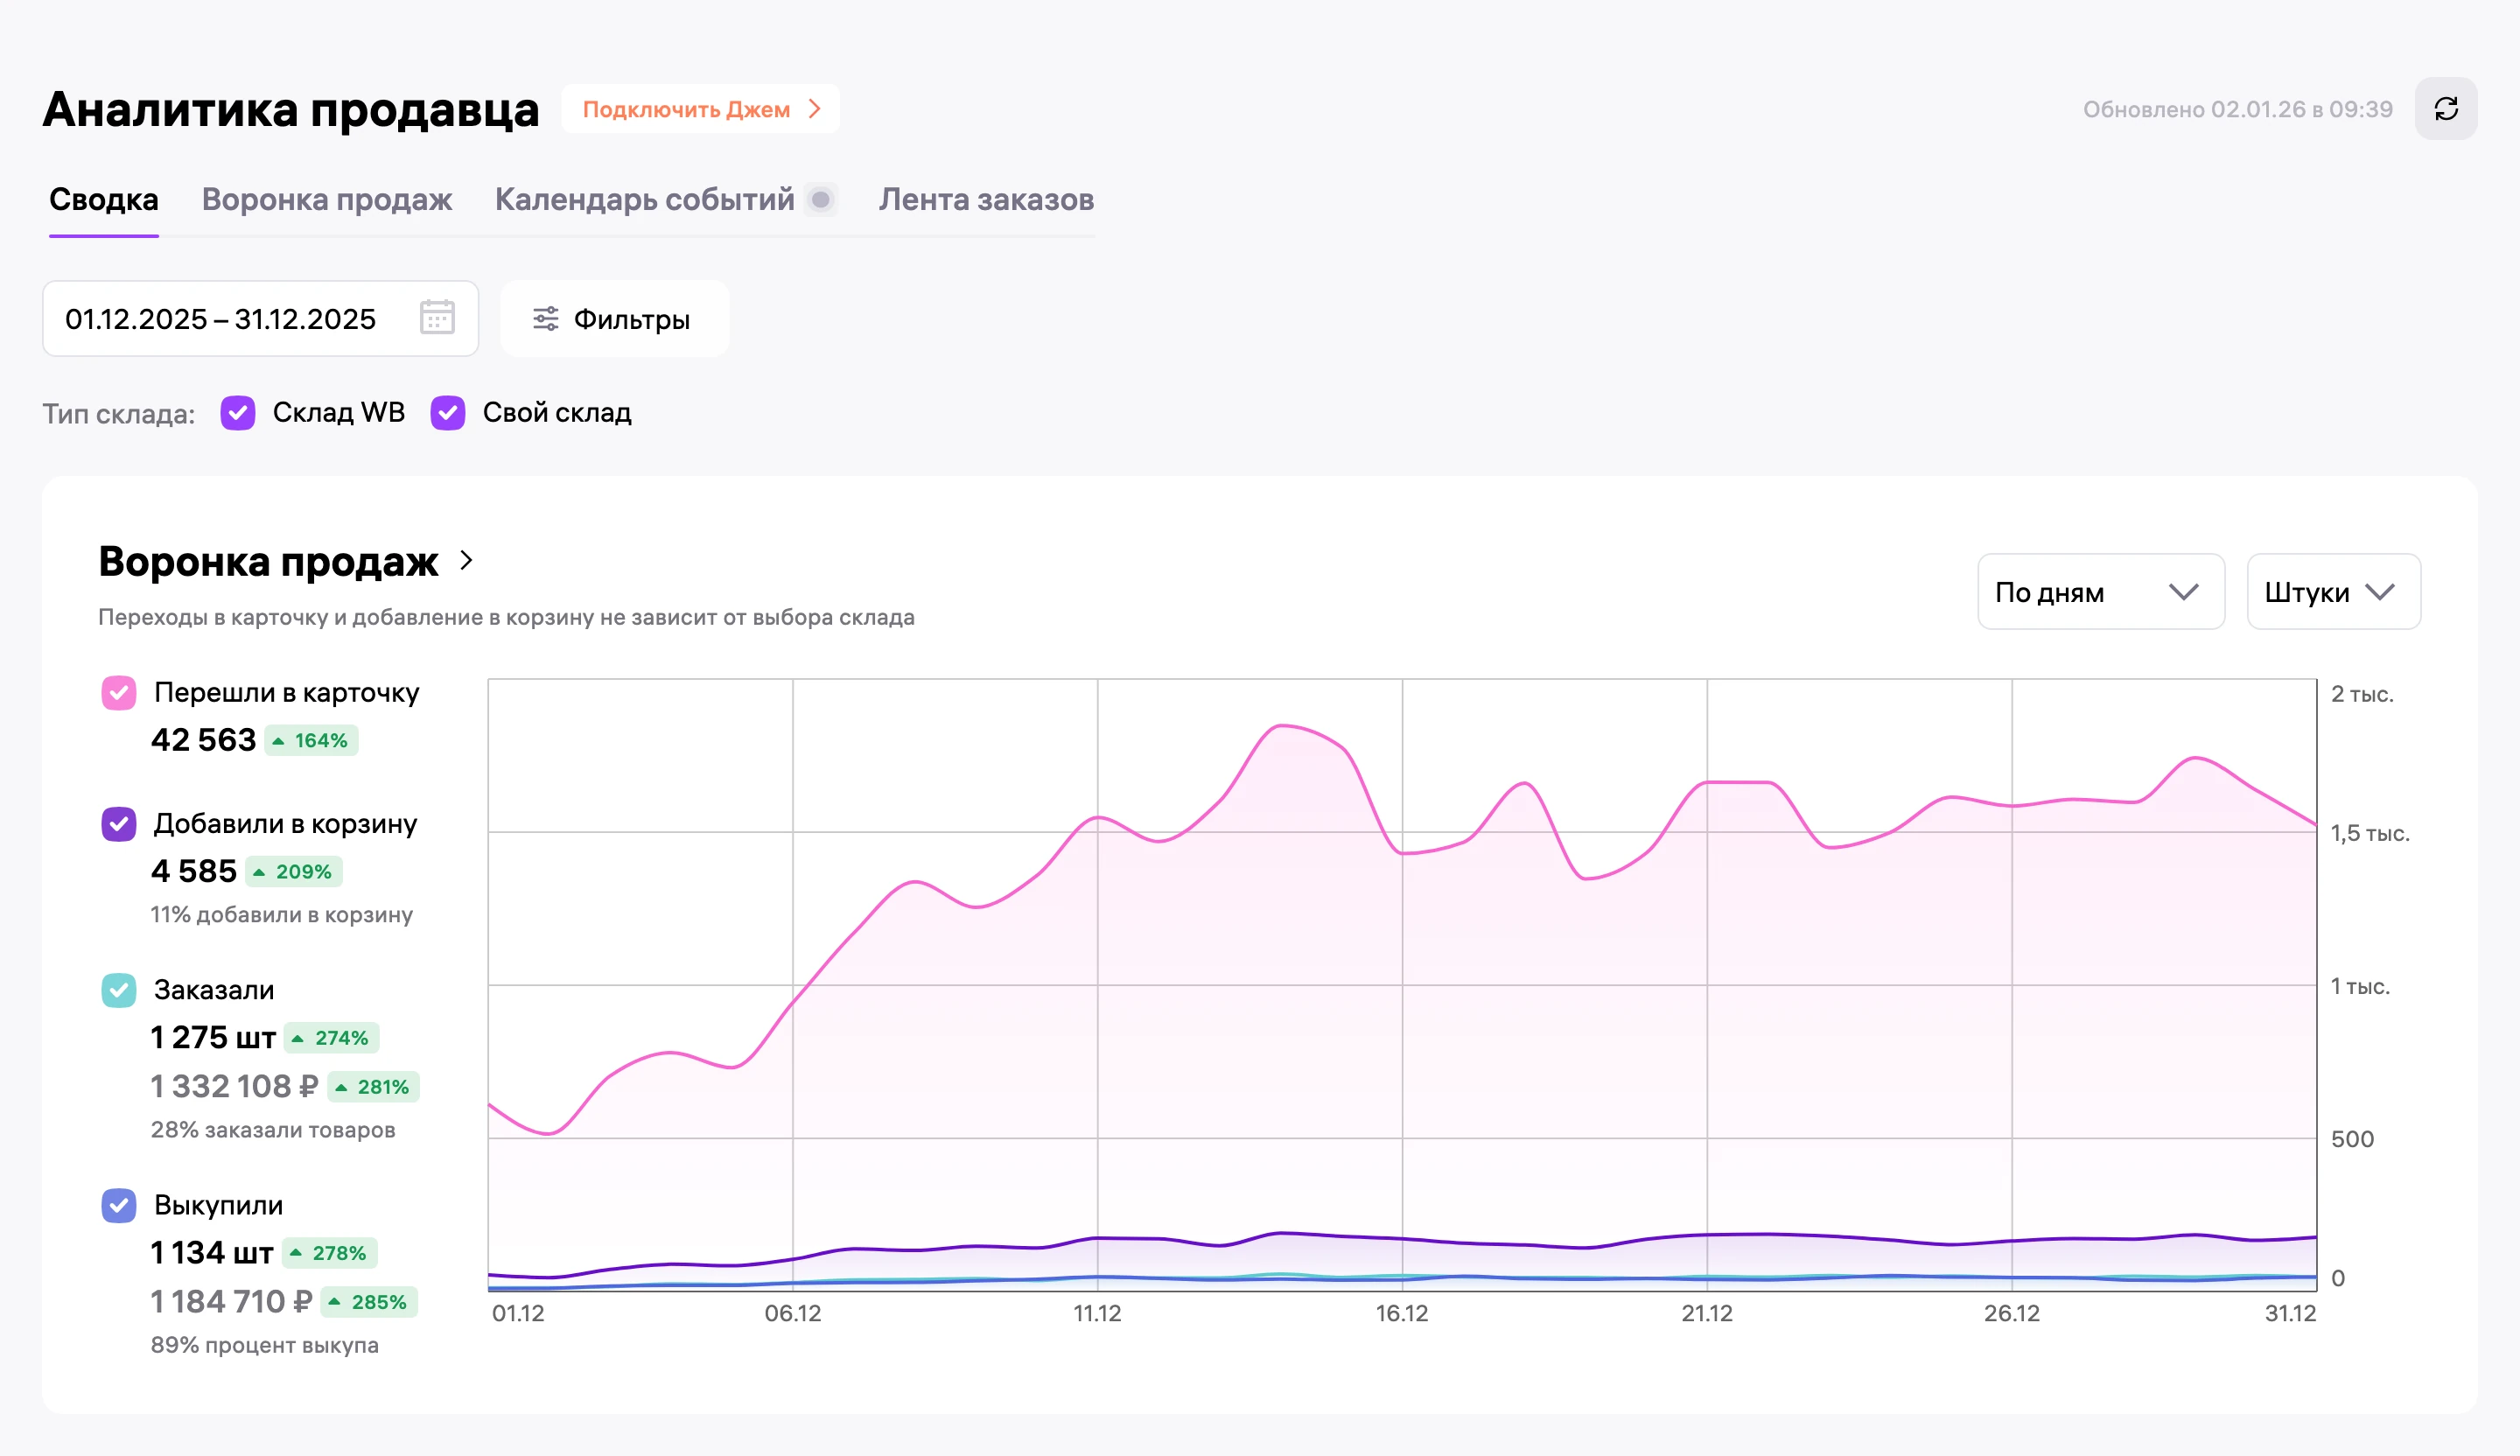Click the date range input field
Screen dimensions: 2520x1456
261,319
